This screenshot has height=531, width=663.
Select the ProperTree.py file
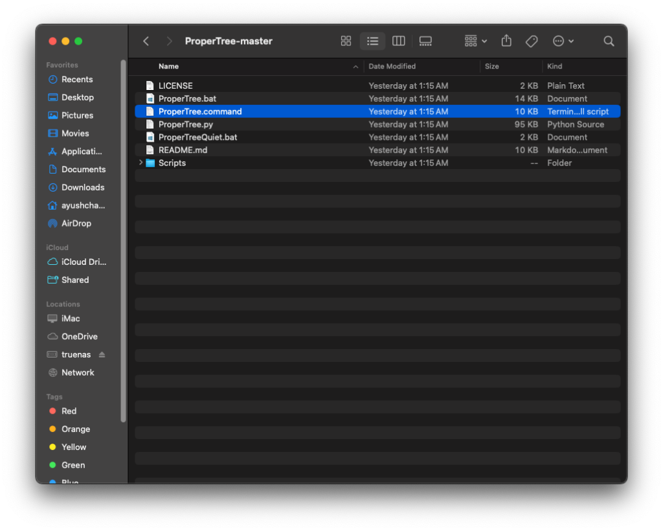pos(377,124)
